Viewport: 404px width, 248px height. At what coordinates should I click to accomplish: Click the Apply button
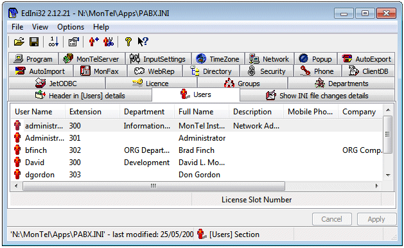coord(376,219)
